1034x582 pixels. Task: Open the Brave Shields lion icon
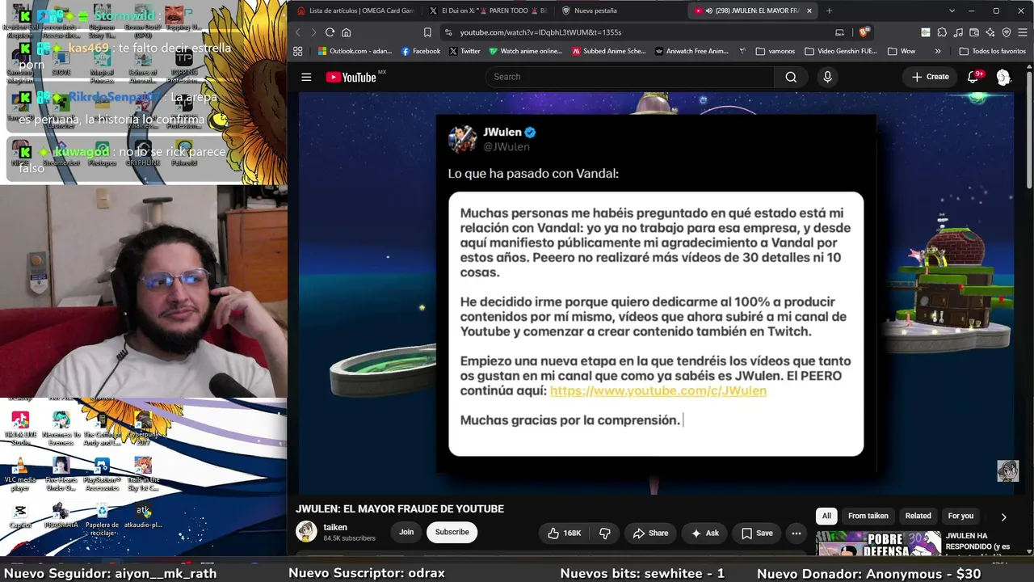(x=864, y=32)
